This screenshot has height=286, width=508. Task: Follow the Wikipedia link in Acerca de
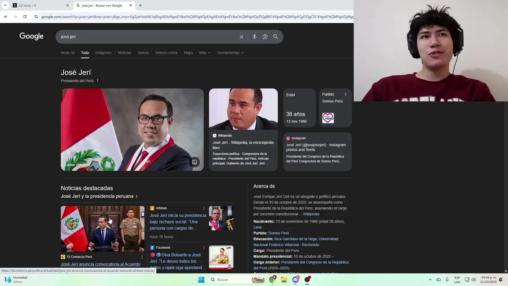click(x=311, y=214)
